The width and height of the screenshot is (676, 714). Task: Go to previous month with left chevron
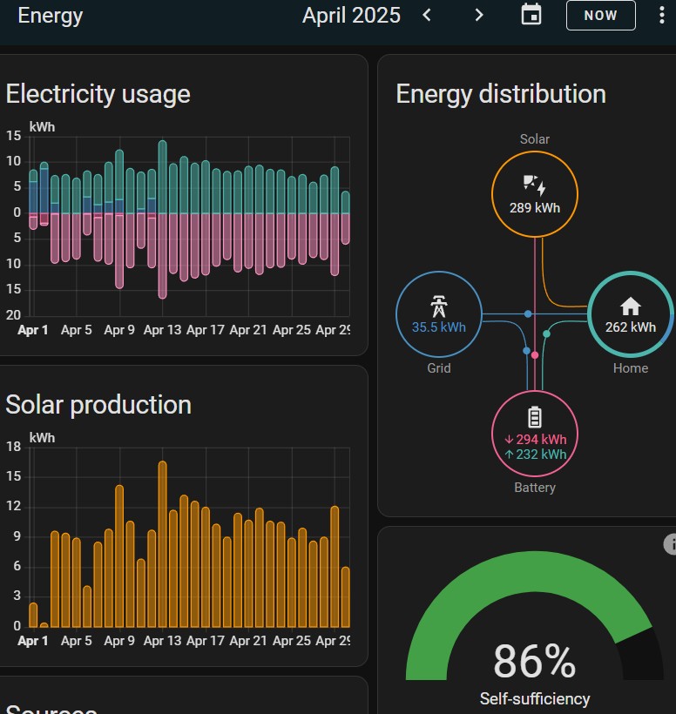click(427, 15)
